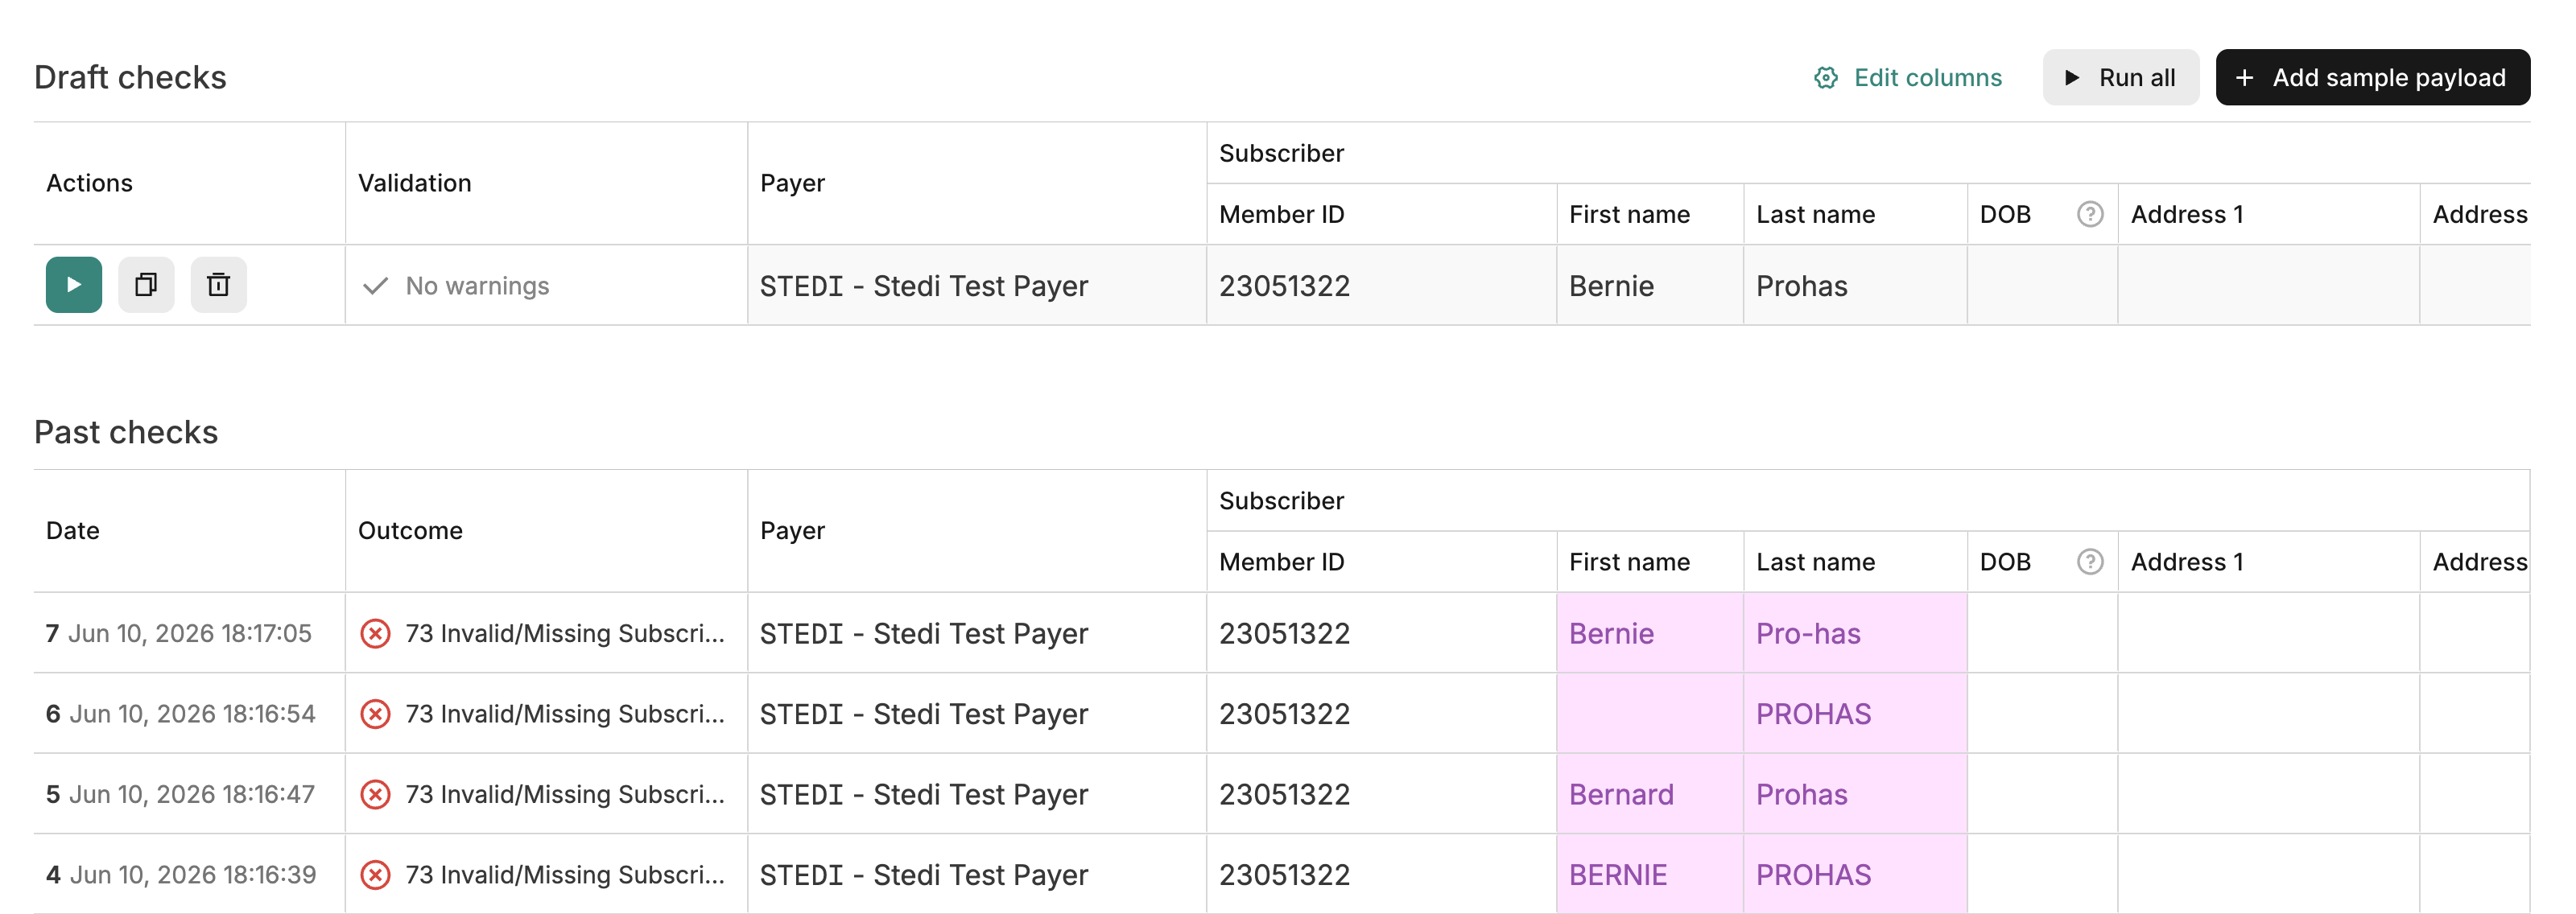Click the outcome text of check 7
This screenshot has height=914, width=2576.
coord(565,634)
